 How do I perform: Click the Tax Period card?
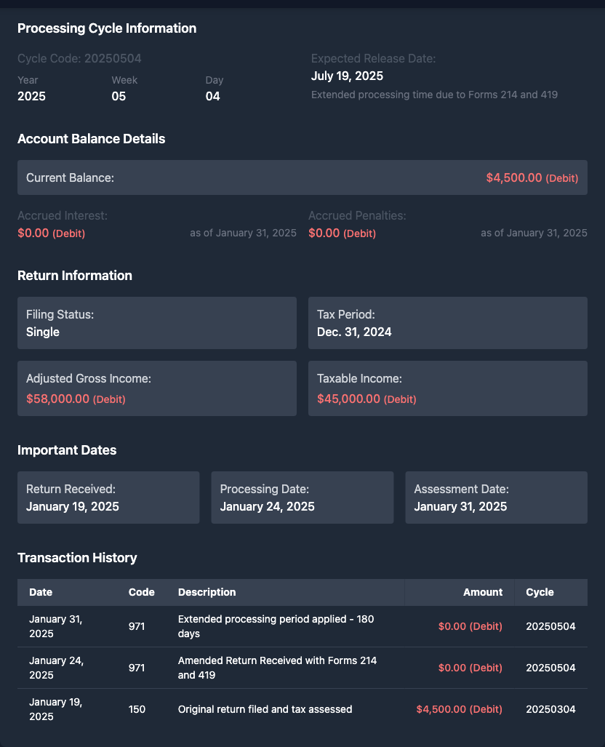[x=447, y=323]
